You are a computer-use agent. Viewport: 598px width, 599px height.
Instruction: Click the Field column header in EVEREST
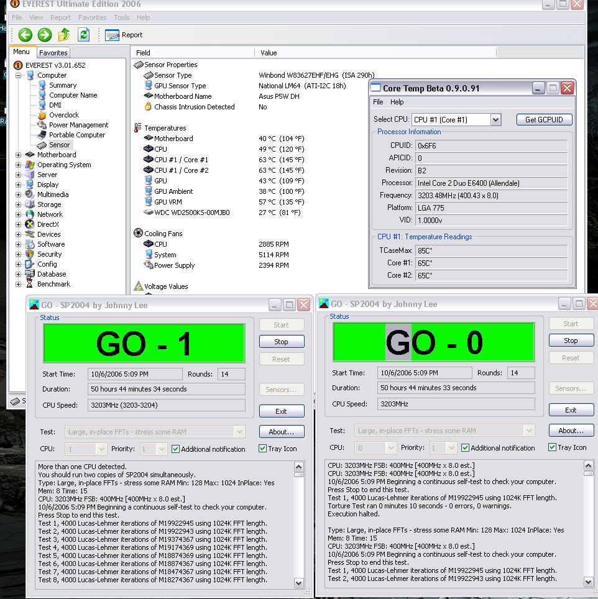click(x=193, y=53)
